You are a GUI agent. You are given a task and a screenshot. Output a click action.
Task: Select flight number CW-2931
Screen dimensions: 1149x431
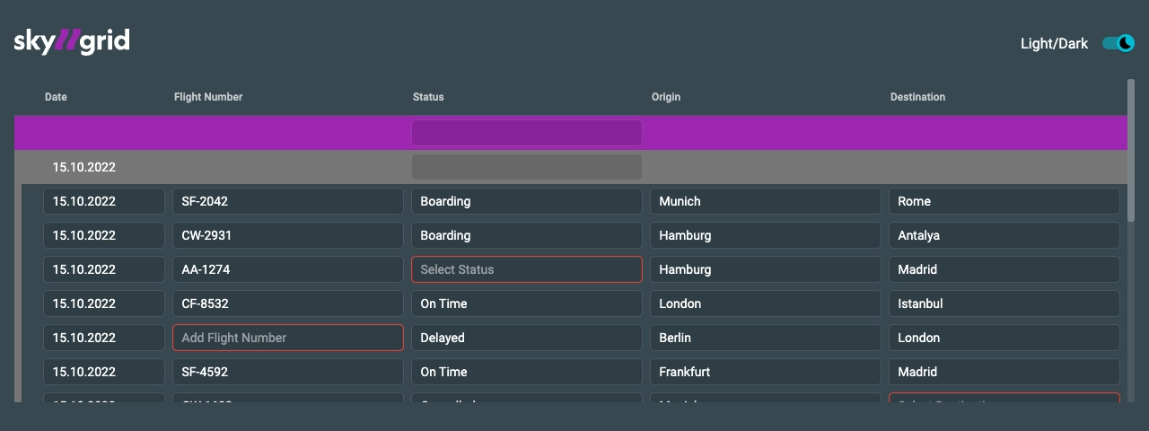tap(288, 235)
